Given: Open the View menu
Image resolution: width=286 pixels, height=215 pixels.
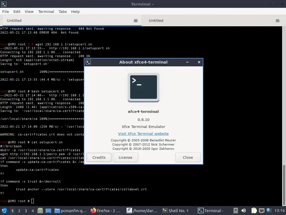Looking at the screenshot, I should click(x=29, y=11).
